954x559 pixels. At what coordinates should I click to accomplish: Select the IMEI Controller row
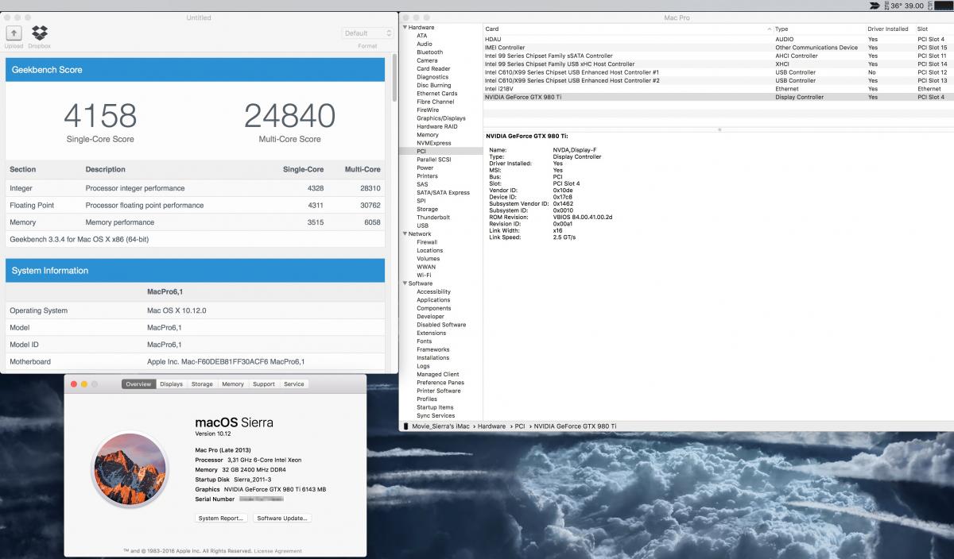(x=719, y=48)
